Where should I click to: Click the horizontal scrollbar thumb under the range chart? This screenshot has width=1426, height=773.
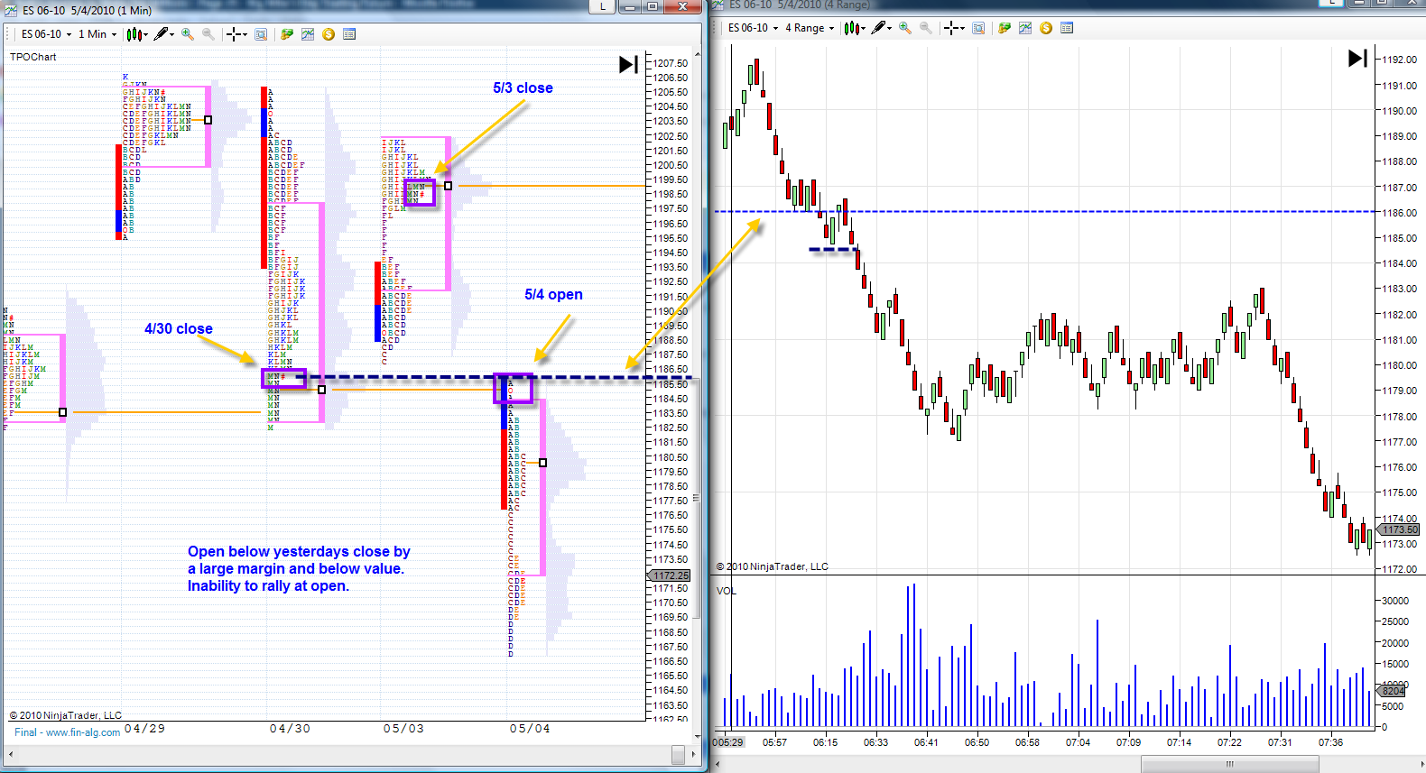tap(1229, 764)
